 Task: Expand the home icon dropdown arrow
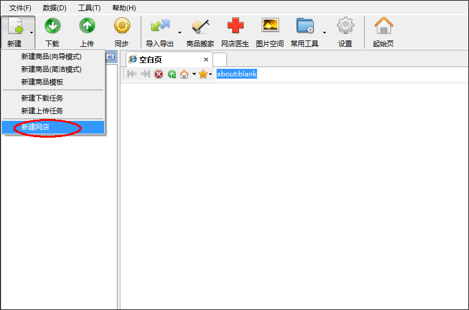click(x=194, y=74)
